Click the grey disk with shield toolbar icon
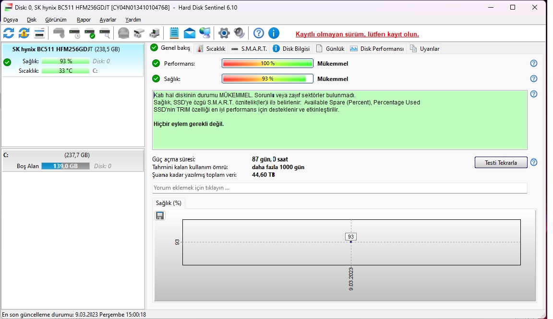Image resolution: width=553 pixels, height=319 pixels. coord(59,34)
